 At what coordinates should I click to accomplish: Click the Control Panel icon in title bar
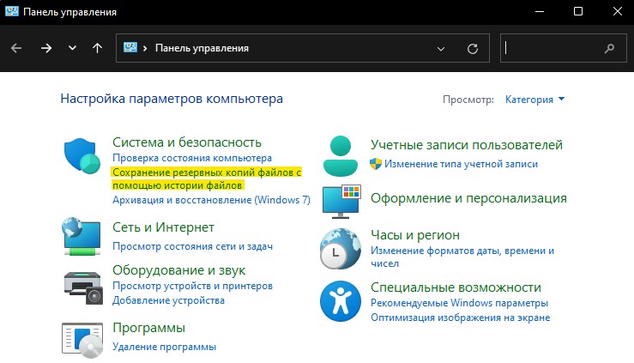click(12, 11)
